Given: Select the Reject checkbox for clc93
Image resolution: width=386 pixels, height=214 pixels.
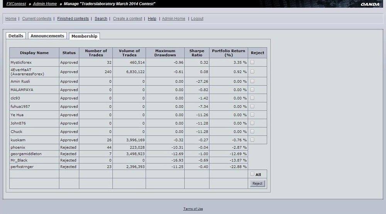Looking at the screenshot, I should [252, 98].
